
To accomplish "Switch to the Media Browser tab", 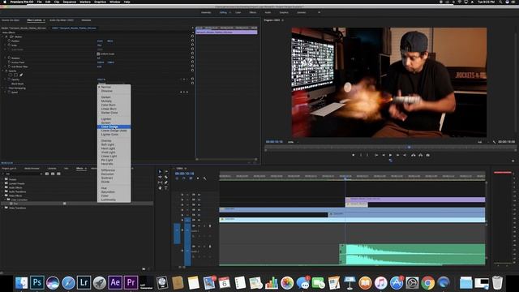I will tap(32, 169).
